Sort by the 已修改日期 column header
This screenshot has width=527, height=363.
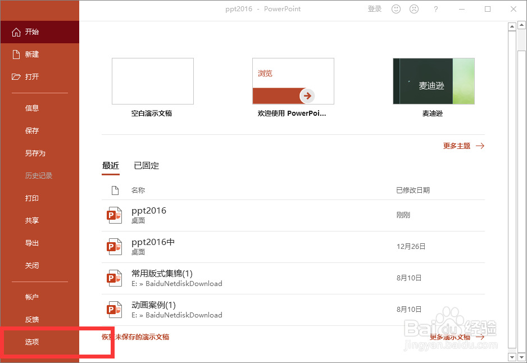point(413,190)
